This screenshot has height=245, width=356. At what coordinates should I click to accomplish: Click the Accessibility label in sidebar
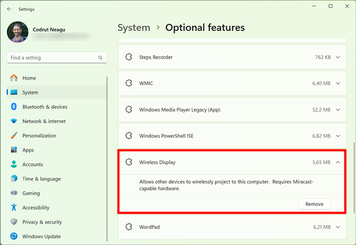[36, 208]
